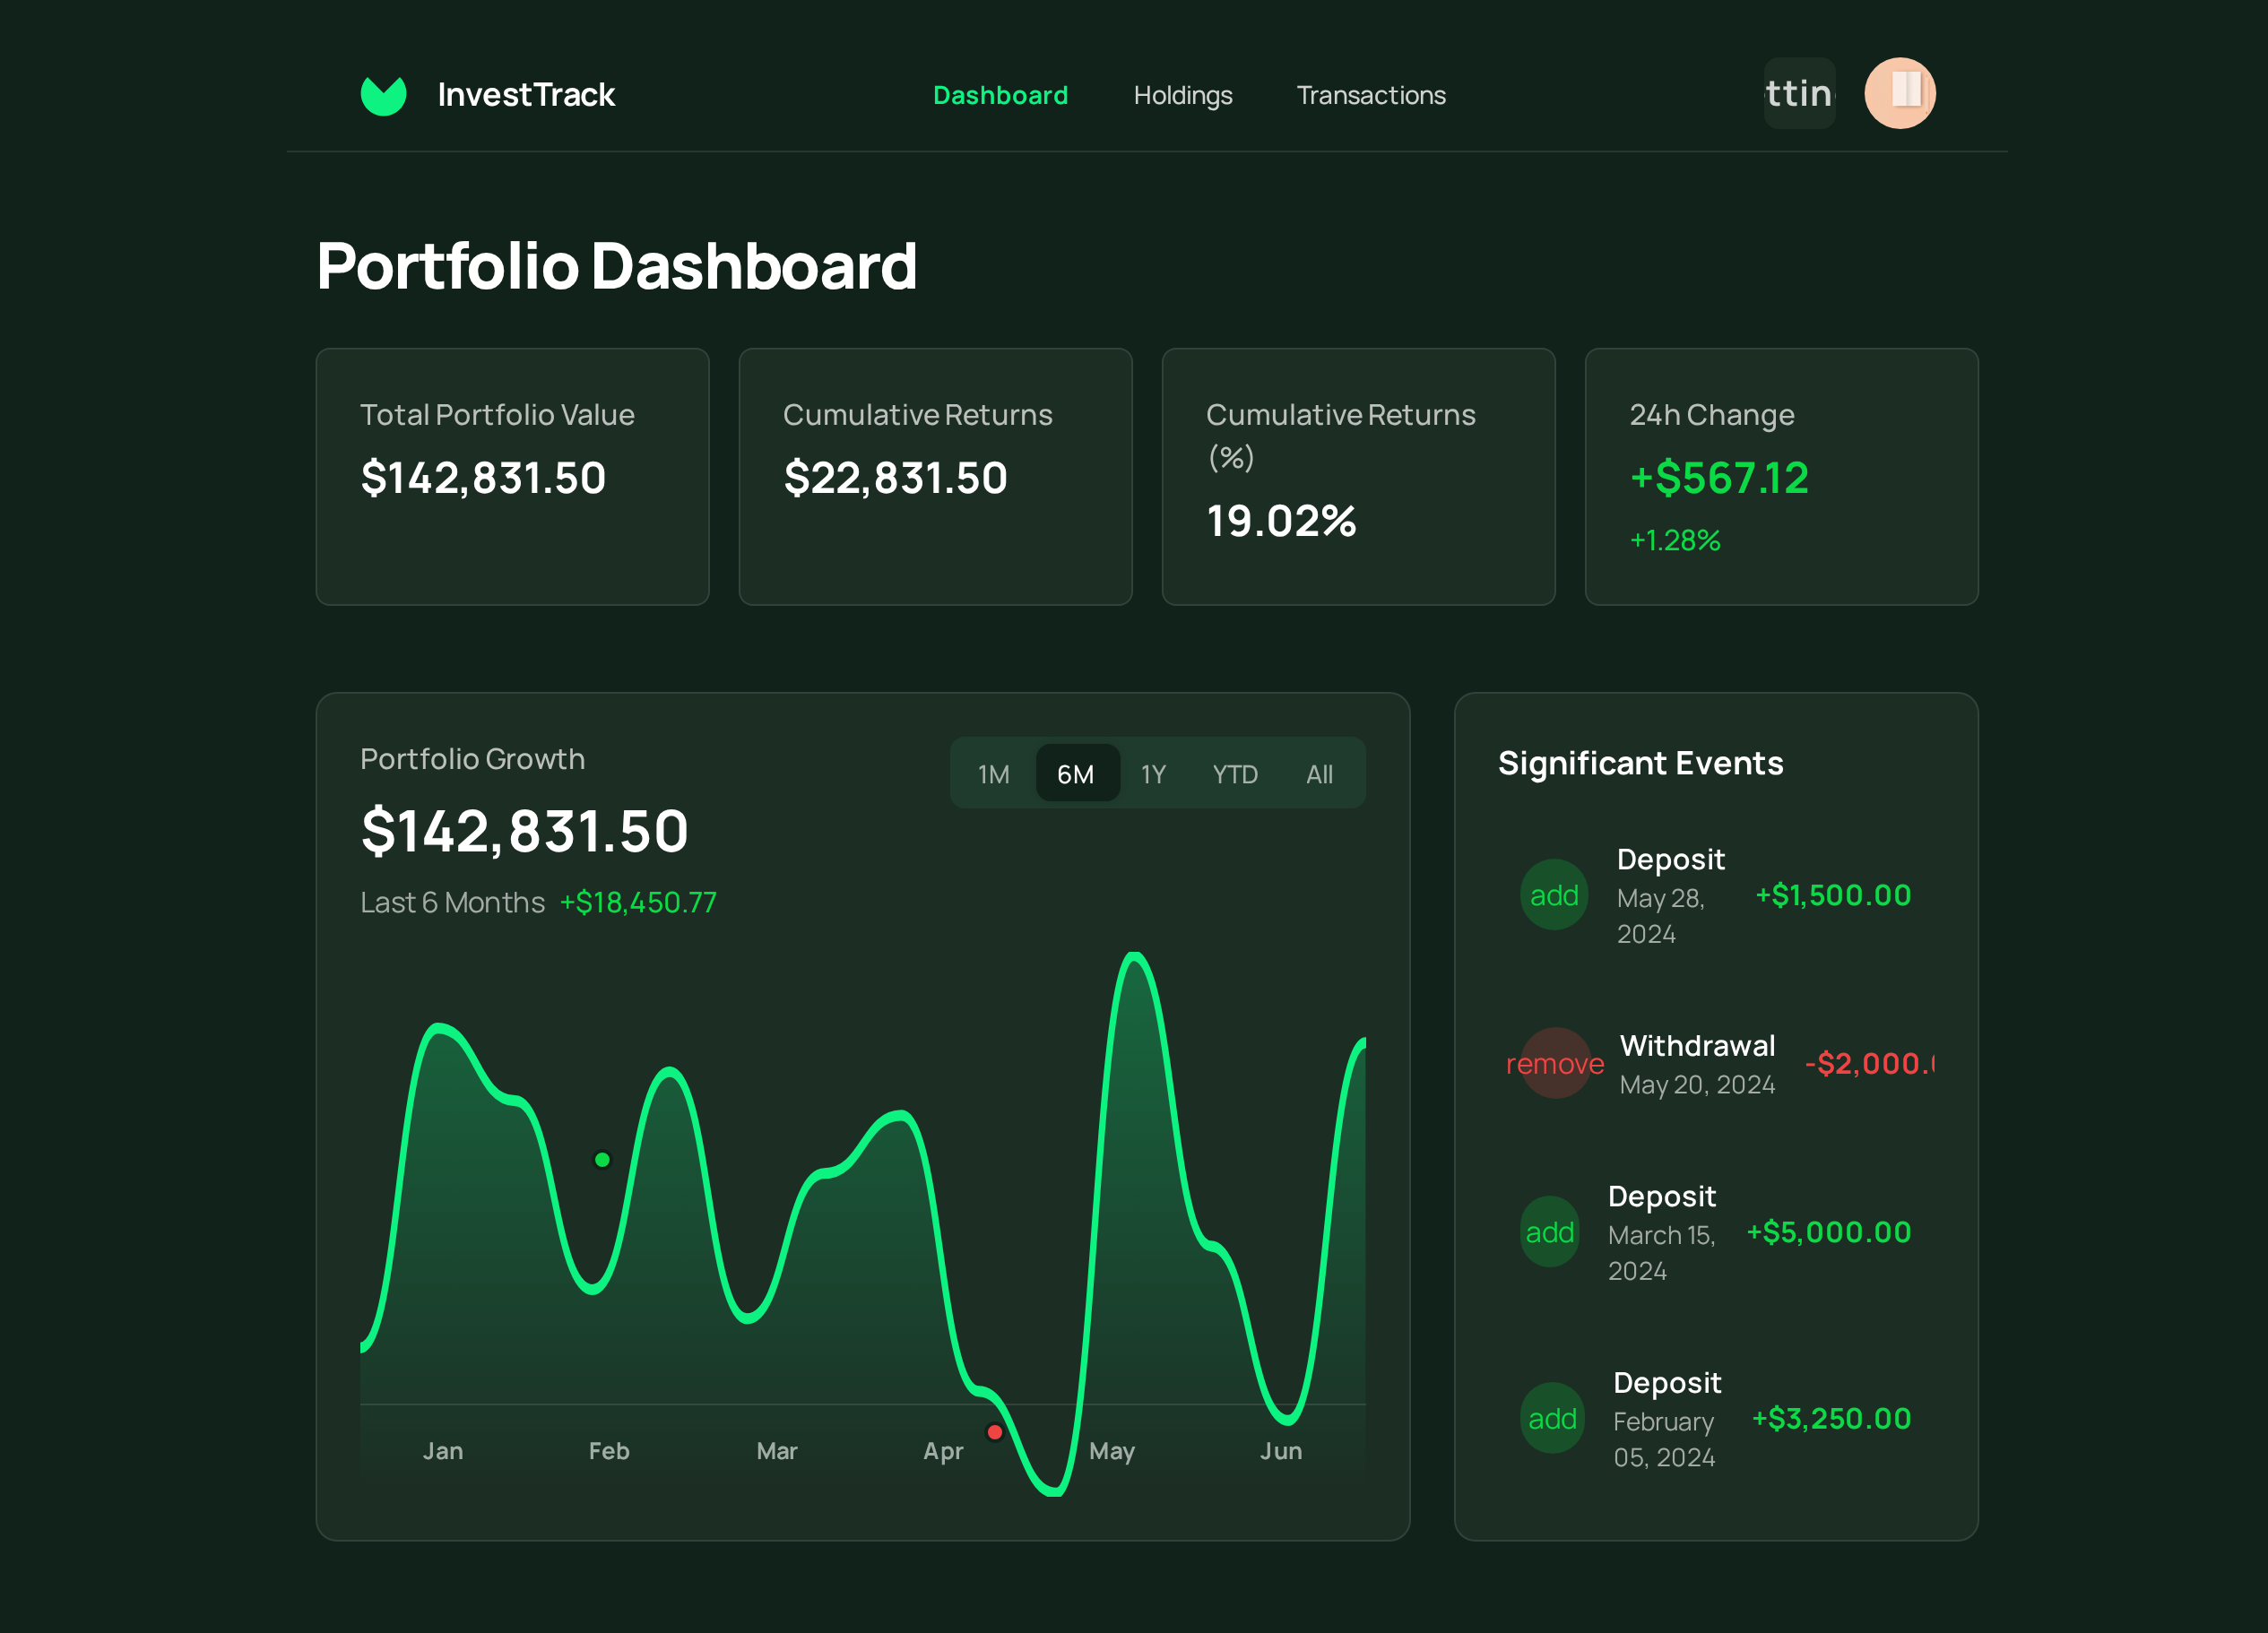Click the InvestTrack logo icon
Screen dimensions: 2268x1633
[x=384, y=94]
